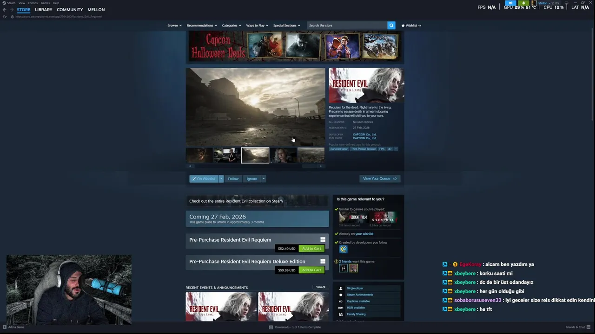Expand the Recommendations dropdown
Screen dimensions: 595x334
202,26
